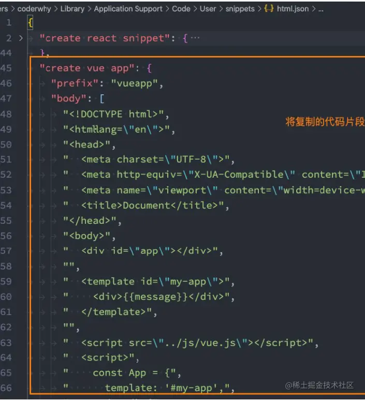Image resolution: width=365 pixels, height=401 pixels.
Task: Open the coderwhy breadcrumb folder
Action: 34,9
